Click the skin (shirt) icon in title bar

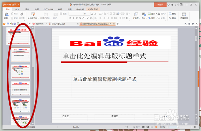[x=172, y=5]
